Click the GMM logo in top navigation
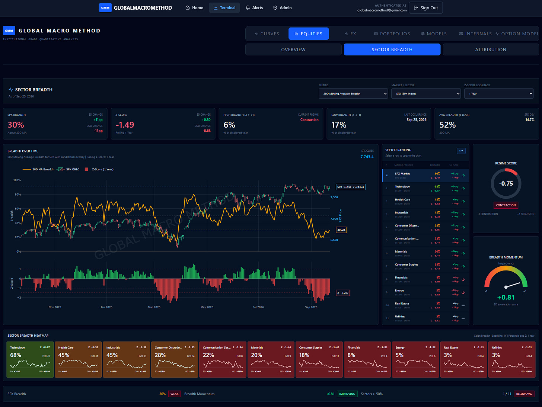This screenshot has width=542, height=407. (x=105, y=8)
